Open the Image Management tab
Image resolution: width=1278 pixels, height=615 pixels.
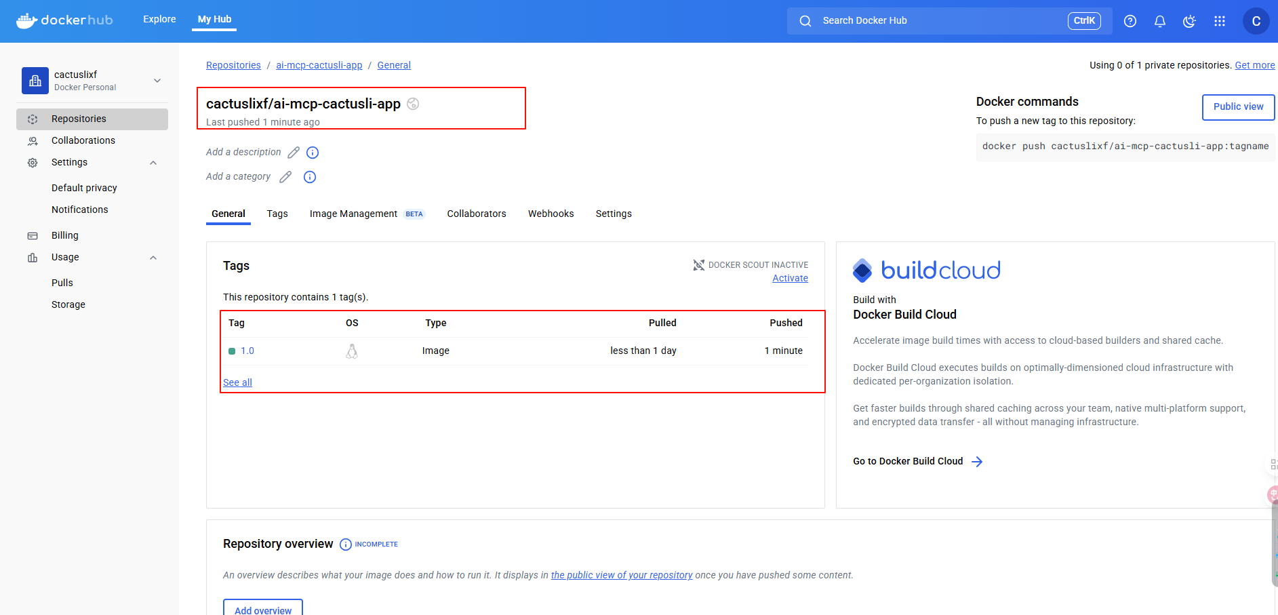pos(366,214)
